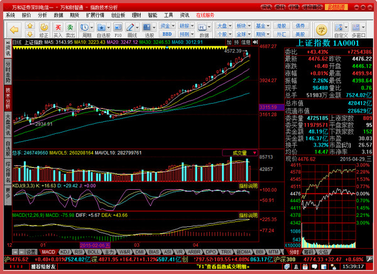Click the 买入 (buy) toolbar icon

click(x=58, y=29)
